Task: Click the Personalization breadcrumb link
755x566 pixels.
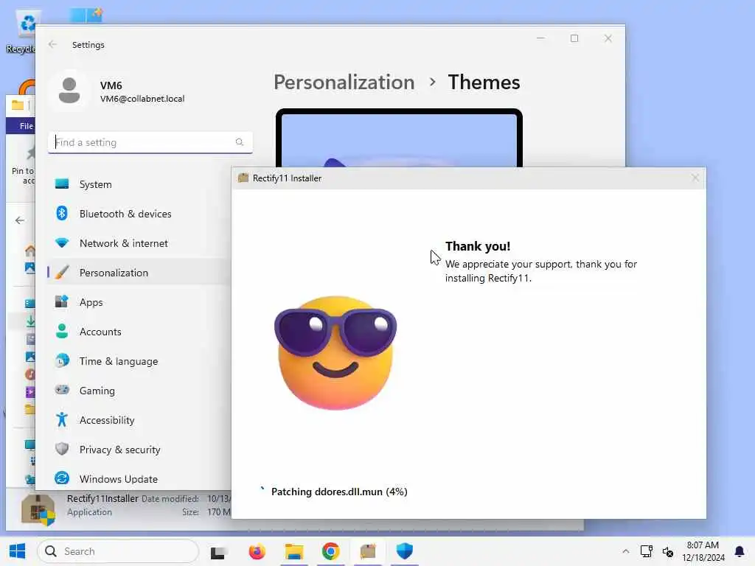Action: pos(344,83)
